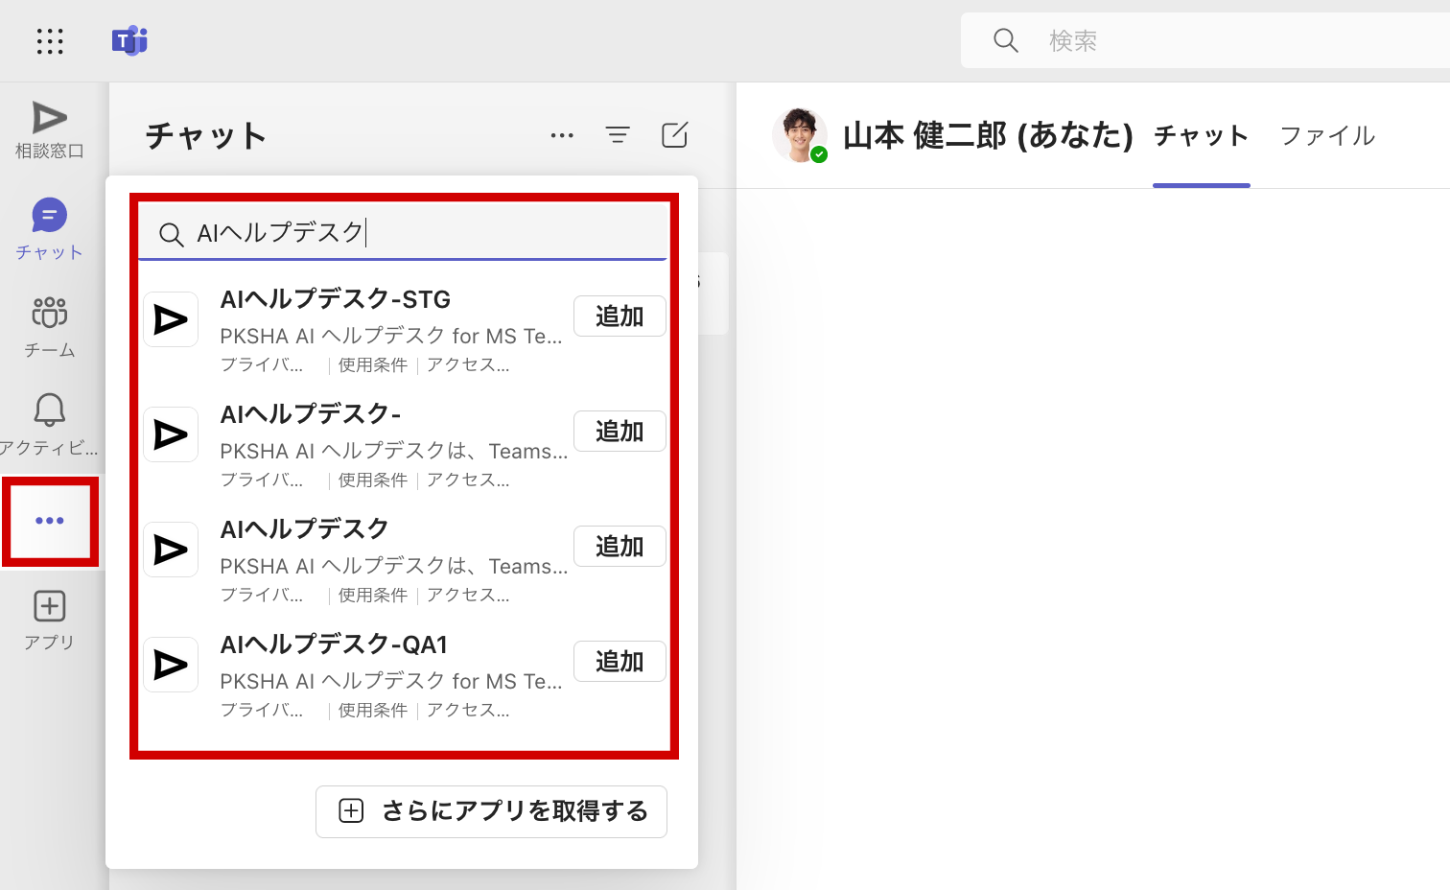
Task: Click the AIヘルプデスク-QA1 app icon
Action: click(171, 665)
